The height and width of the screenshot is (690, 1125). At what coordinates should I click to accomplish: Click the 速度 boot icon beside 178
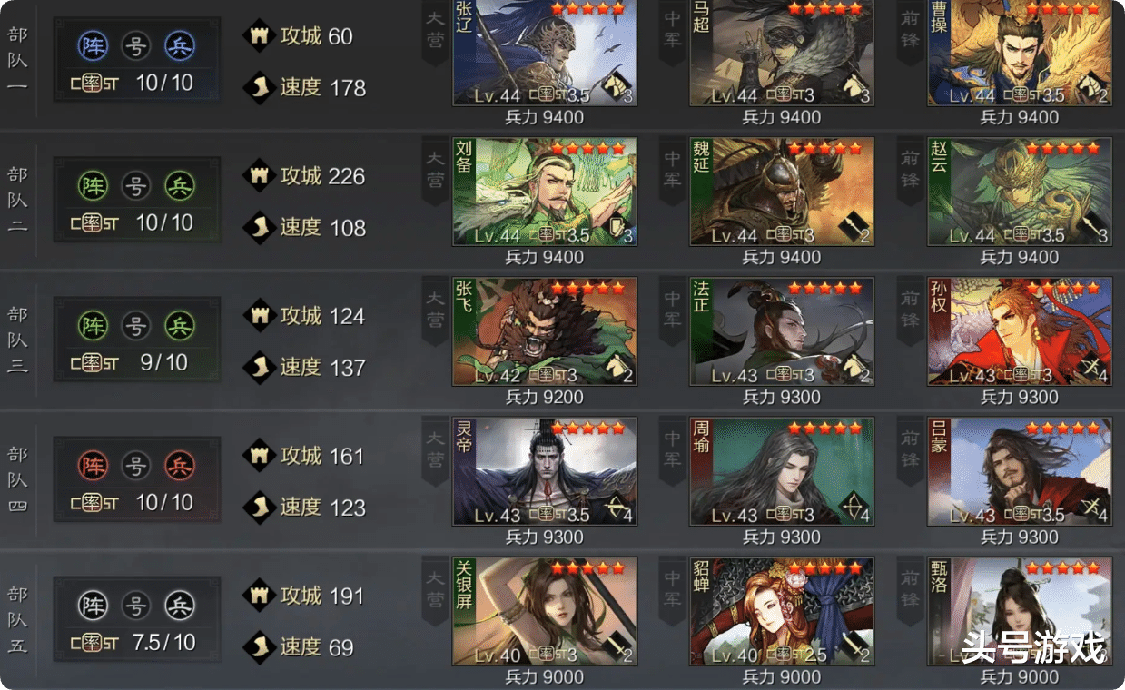259,87
